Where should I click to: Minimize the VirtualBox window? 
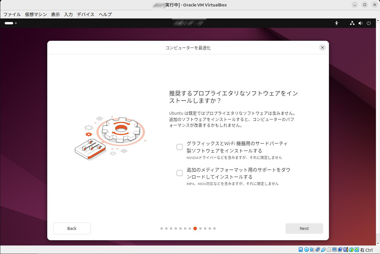[354, 5]
